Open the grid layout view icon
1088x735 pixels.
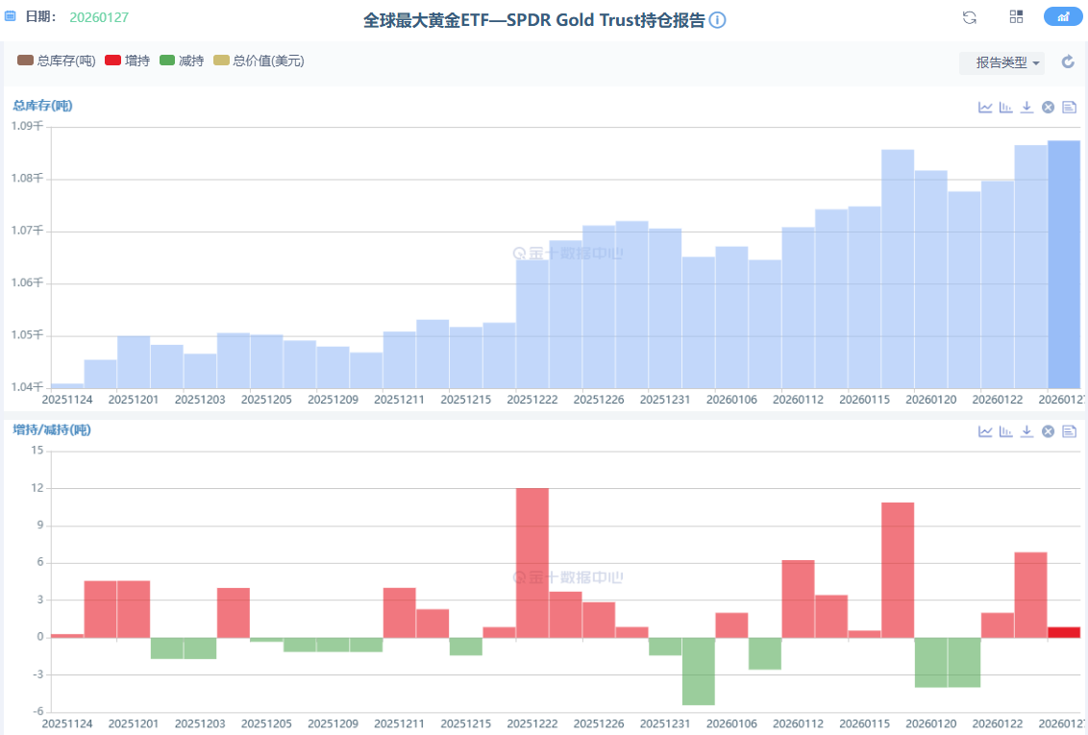1016,17
